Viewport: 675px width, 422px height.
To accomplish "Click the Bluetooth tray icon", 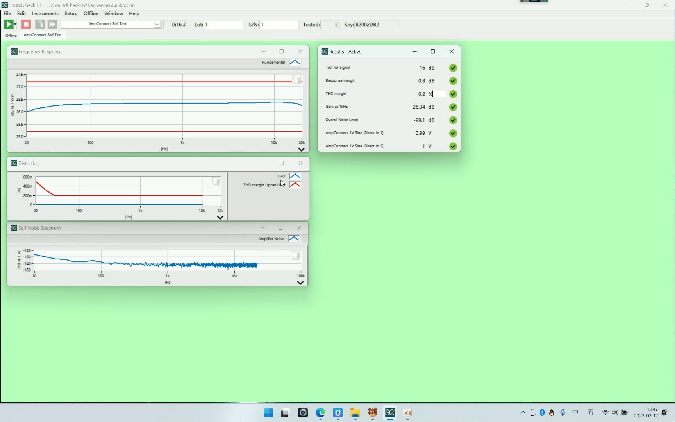I will [x=542, y=413].
